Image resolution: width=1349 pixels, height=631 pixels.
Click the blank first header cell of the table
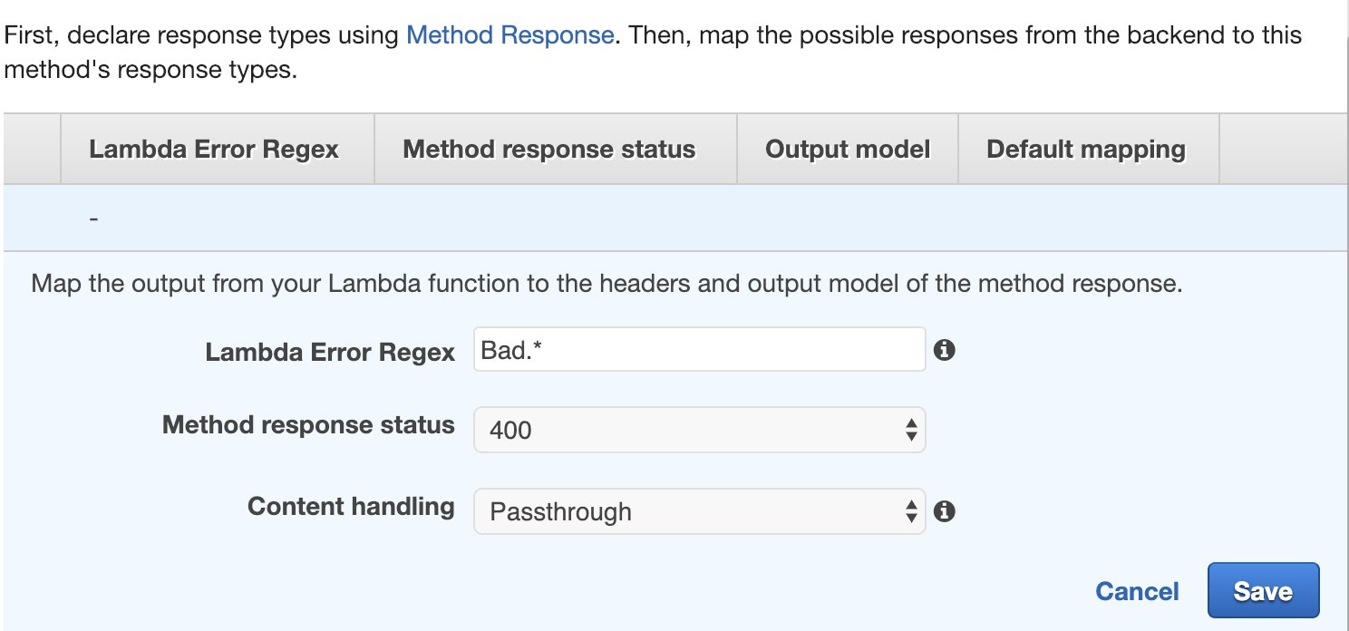32,150
